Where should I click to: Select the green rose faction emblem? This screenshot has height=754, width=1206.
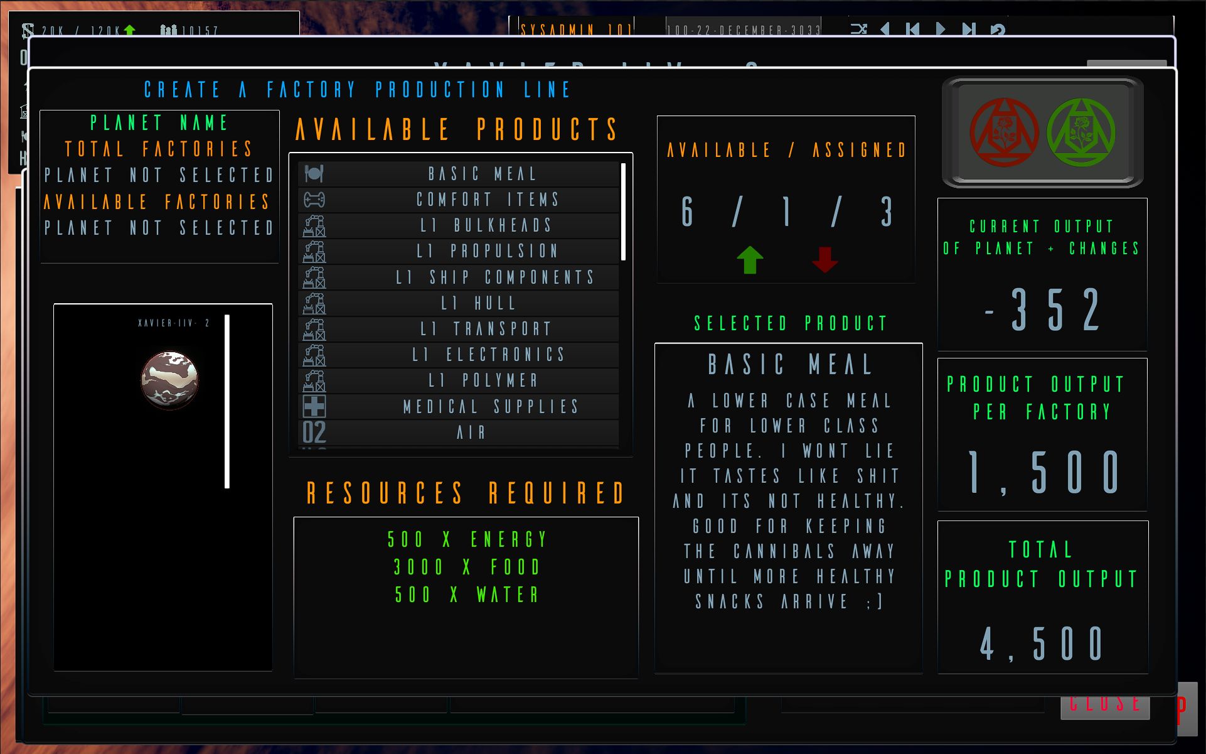pyautogui.click(x=1081, y=132)
